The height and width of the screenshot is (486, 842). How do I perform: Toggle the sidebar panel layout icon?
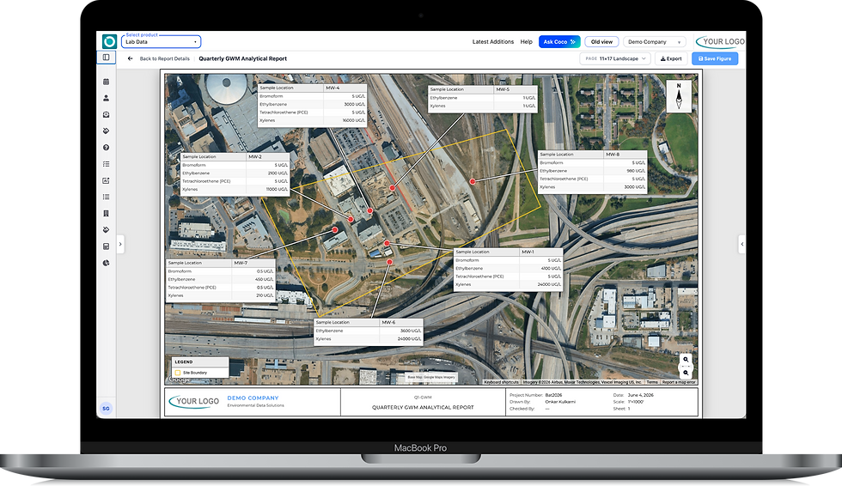pyautogui.click(x=107, y=58)
